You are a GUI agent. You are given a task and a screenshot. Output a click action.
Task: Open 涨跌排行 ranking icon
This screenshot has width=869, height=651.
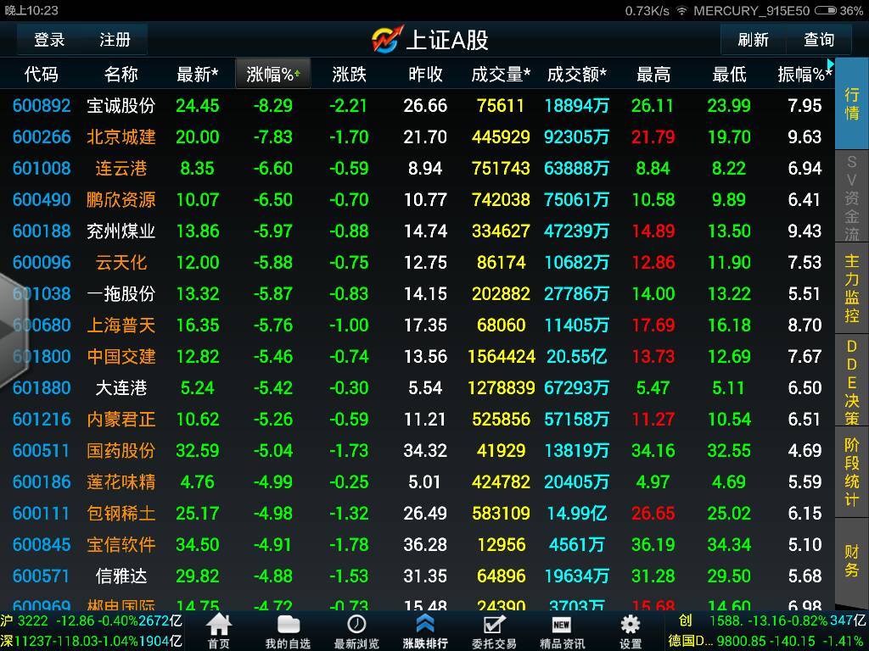425,631
